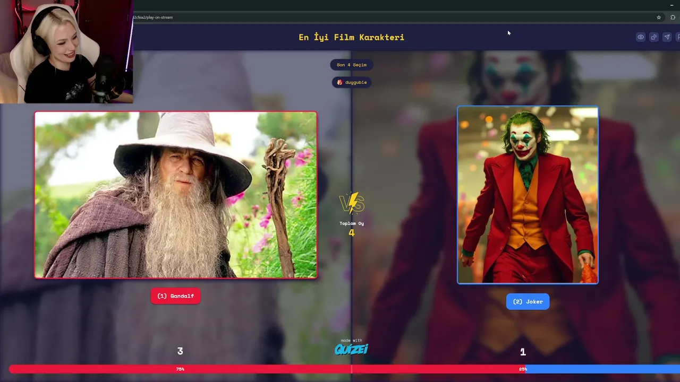Screen dimensions: 680x382
Task: Click the duygubie voter chip
Action: 352,82
